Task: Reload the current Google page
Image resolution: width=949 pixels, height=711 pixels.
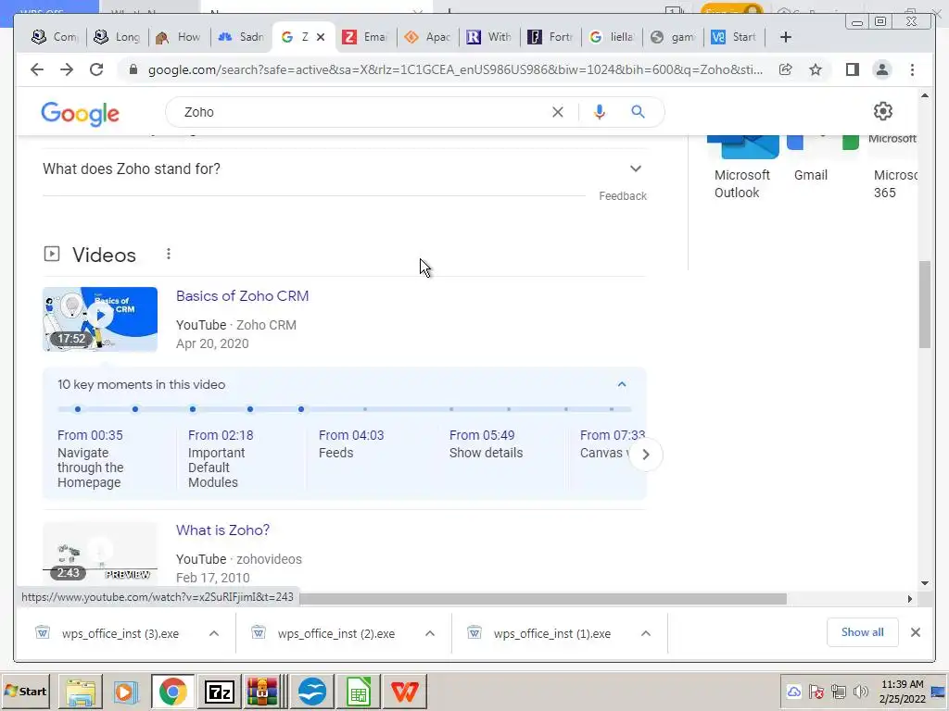Action: (96, 69)
